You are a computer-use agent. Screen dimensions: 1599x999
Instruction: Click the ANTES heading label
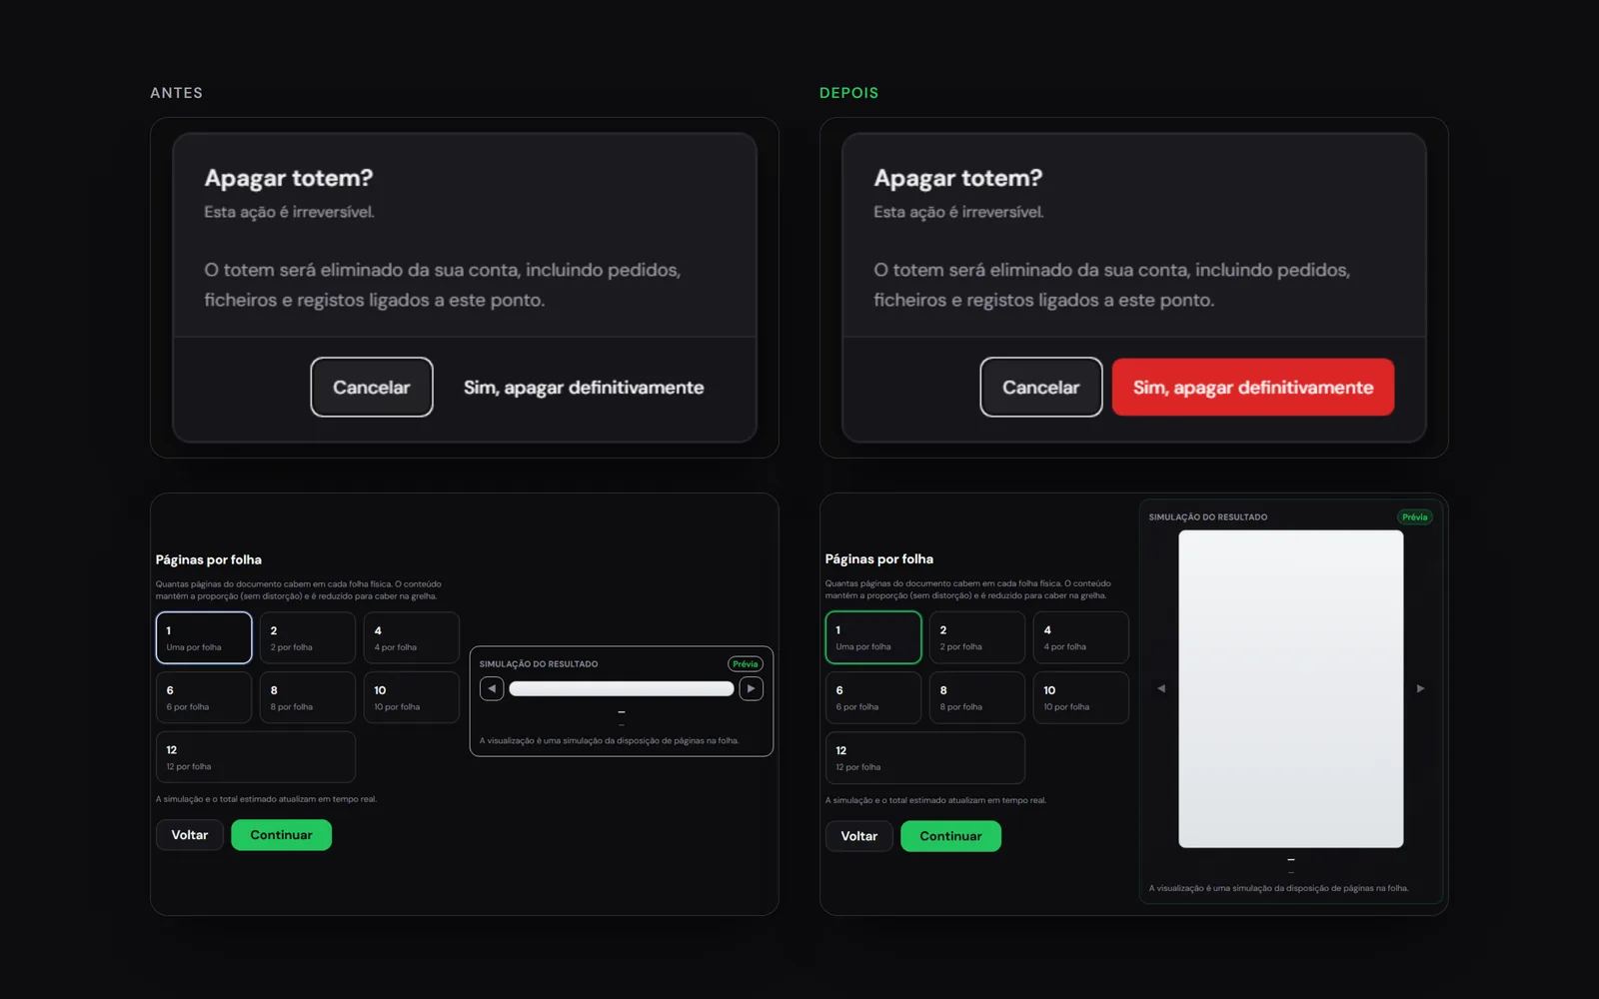(177, 93)
